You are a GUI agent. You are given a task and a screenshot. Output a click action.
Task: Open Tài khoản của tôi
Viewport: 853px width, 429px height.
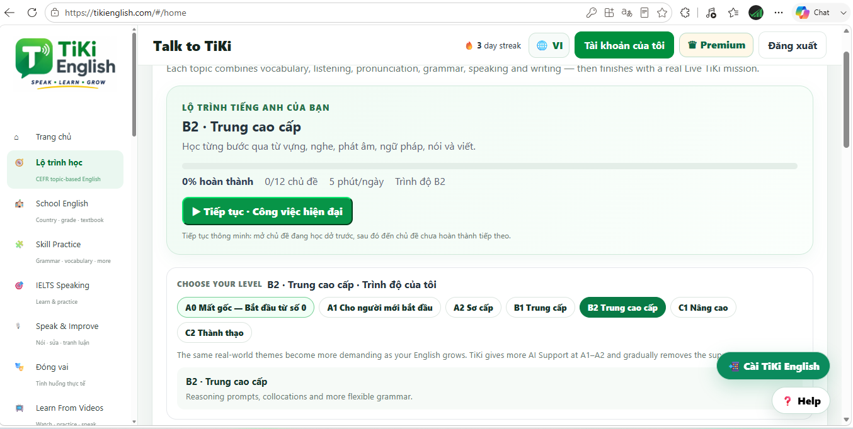point(624,45)
